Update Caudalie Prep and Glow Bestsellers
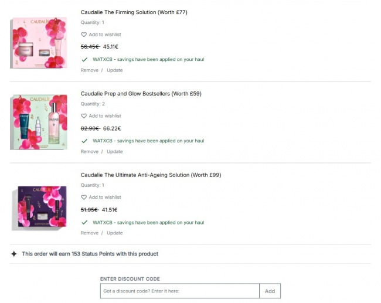381x303 pixels. click(x=115, y=152)
